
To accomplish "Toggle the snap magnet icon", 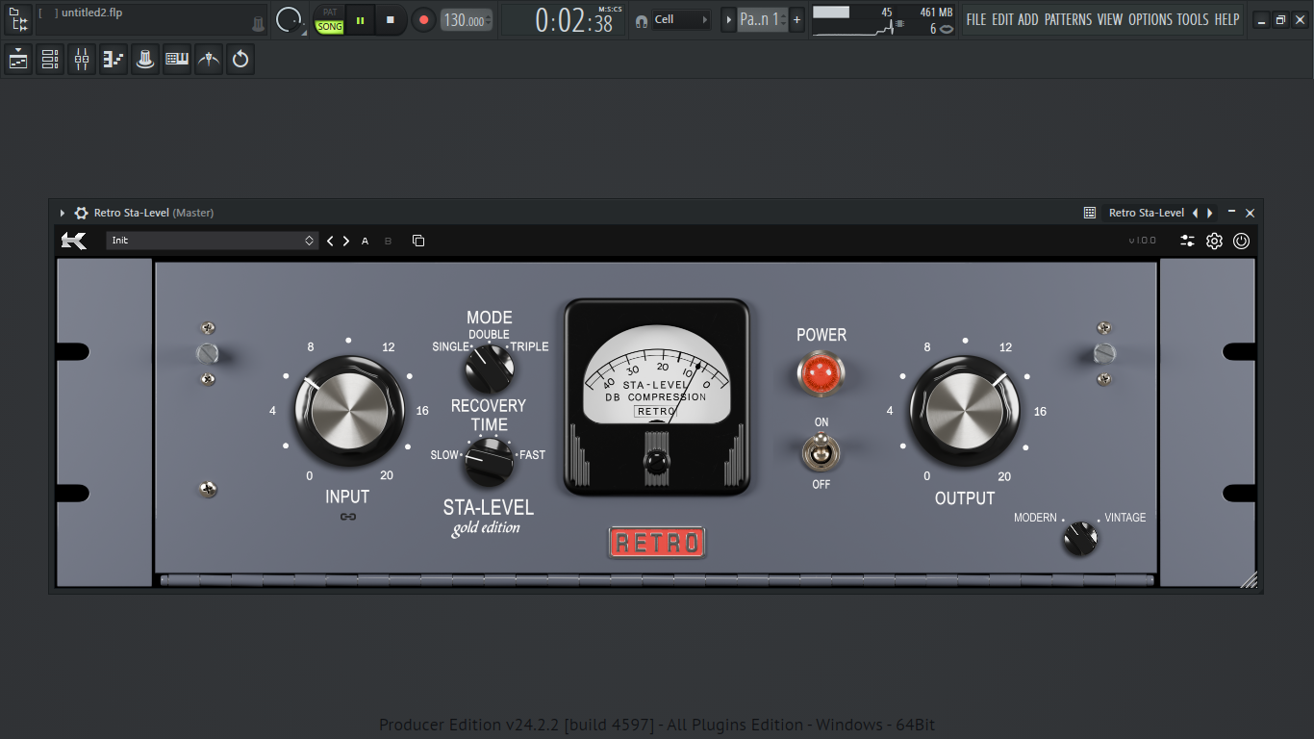I will [642, 20].
